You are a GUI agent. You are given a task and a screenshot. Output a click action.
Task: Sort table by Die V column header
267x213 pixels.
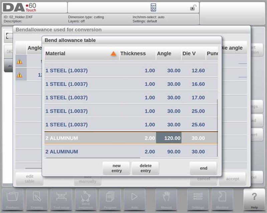pos(189,54)
